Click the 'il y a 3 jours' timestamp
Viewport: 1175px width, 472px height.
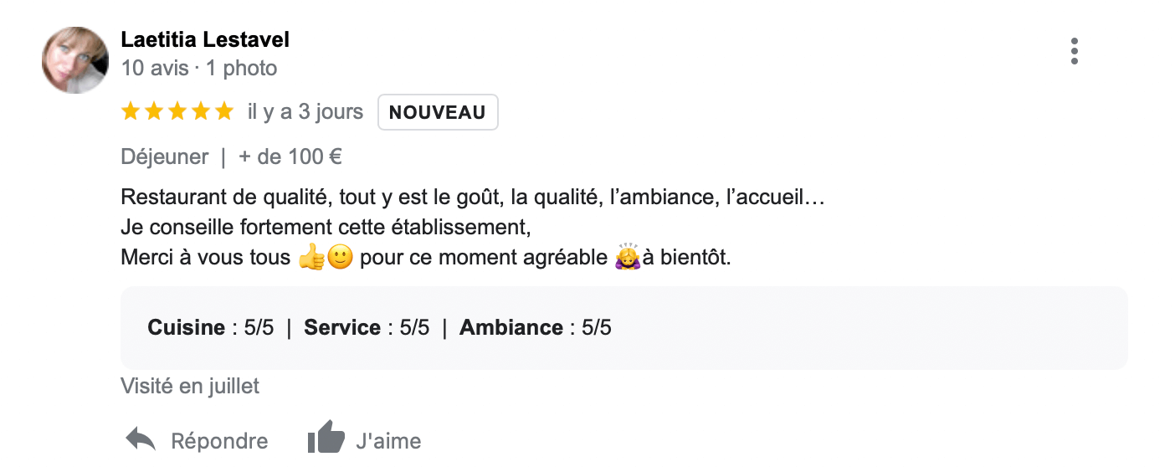tap(305, 112)
